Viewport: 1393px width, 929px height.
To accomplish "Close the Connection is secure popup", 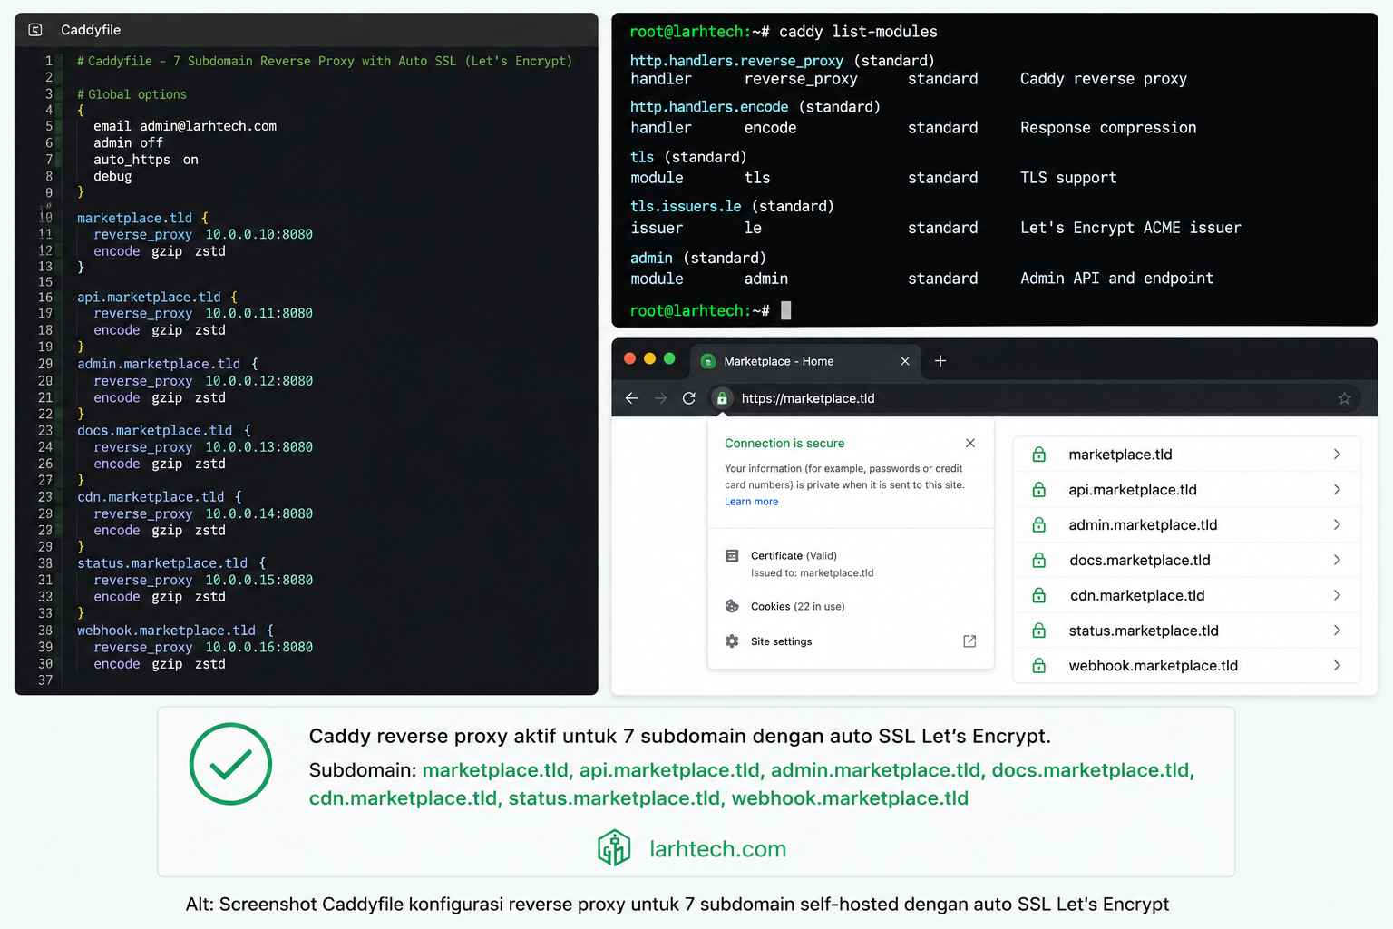I will click(970, 443).
